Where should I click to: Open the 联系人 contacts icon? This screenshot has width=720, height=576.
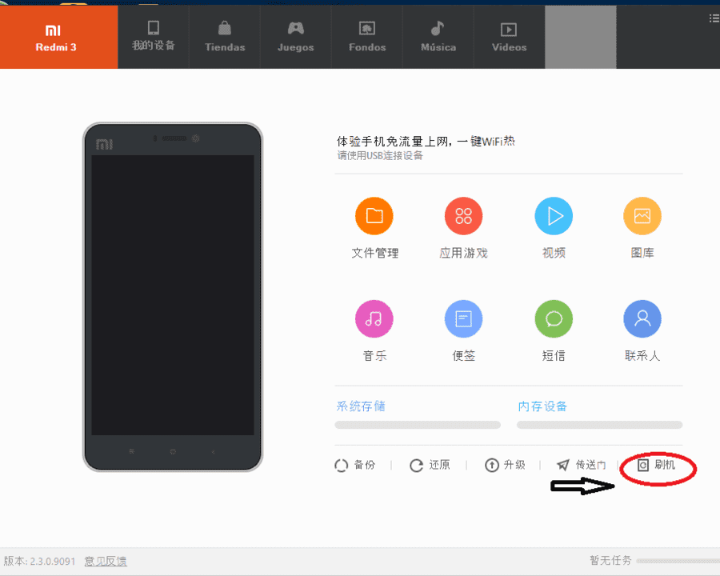(x=642, y=318)
